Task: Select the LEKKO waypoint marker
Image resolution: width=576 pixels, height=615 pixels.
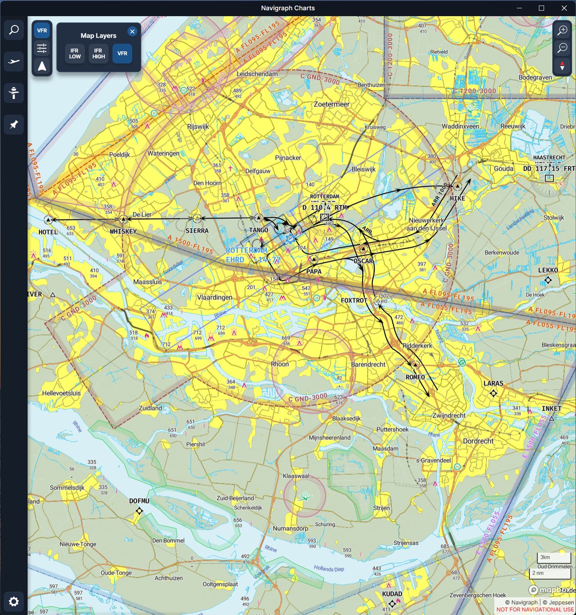Action: (548, 280)
